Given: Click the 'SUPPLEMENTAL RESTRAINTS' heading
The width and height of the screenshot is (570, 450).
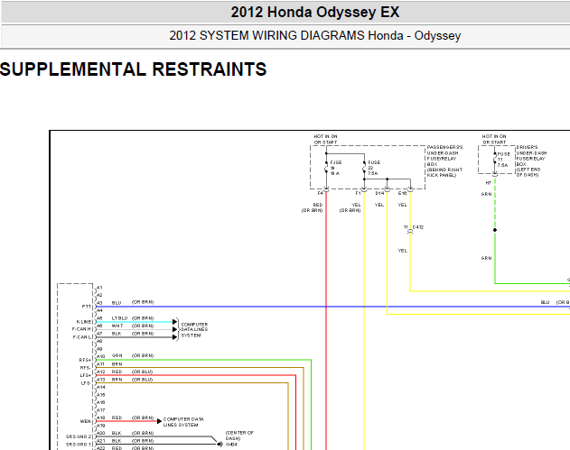Looking at the screenshot, I should [x=133, y=69].
